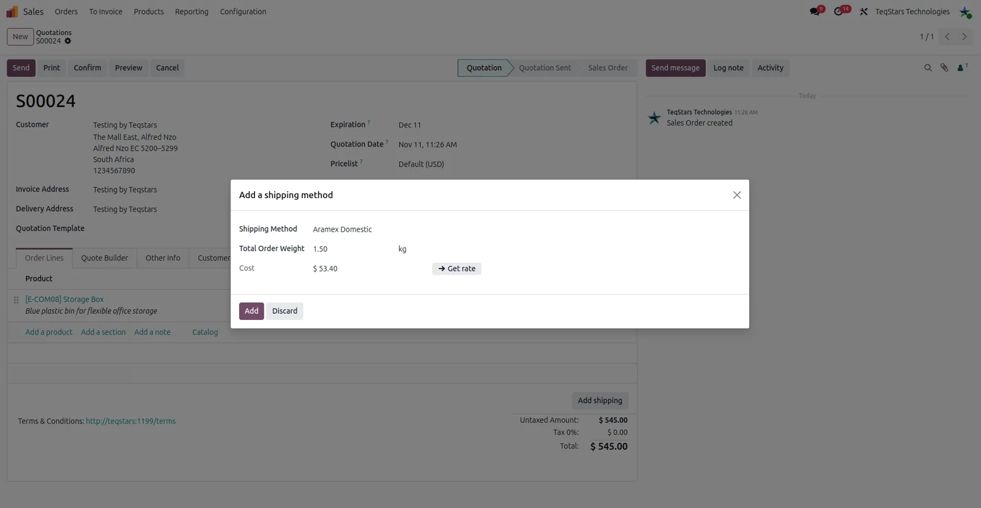Grab the Storage Box row drag handle
This screenshot has width=981, height=508.
point(16,300)
